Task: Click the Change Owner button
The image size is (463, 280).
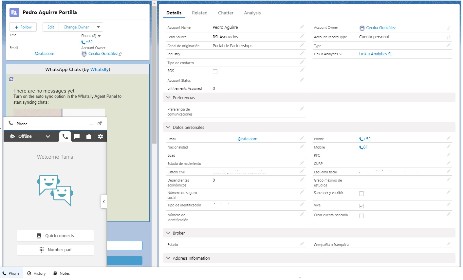Action: point(76,27)
